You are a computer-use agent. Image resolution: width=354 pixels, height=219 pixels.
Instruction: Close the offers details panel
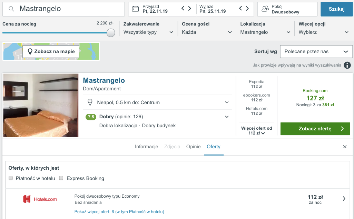pyautogui.click(x=345, y=147)
